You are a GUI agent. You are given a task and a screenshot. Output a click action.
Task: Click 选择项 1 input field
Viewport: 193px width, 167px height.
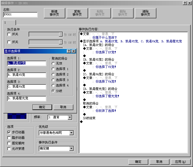27,63
